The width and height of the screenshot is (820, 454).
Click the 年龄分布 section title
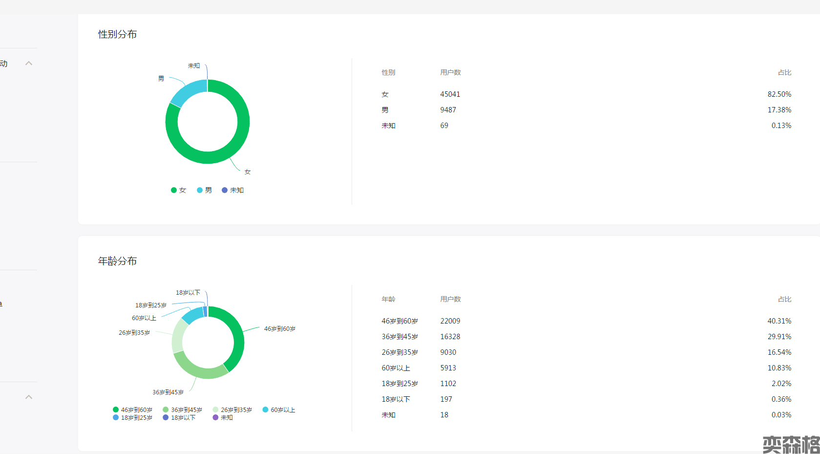117,261
